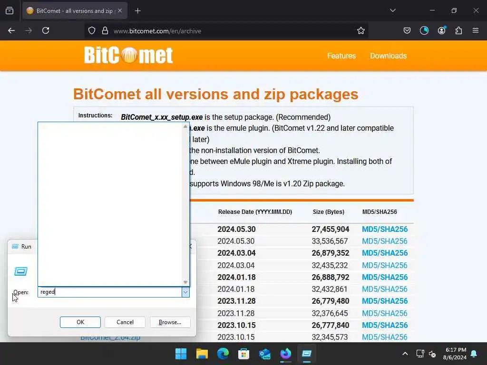This screenshot has width=487, height=365.
Task: Click the autocomplete list scroll-up arrow
Action: coord(185,126)
